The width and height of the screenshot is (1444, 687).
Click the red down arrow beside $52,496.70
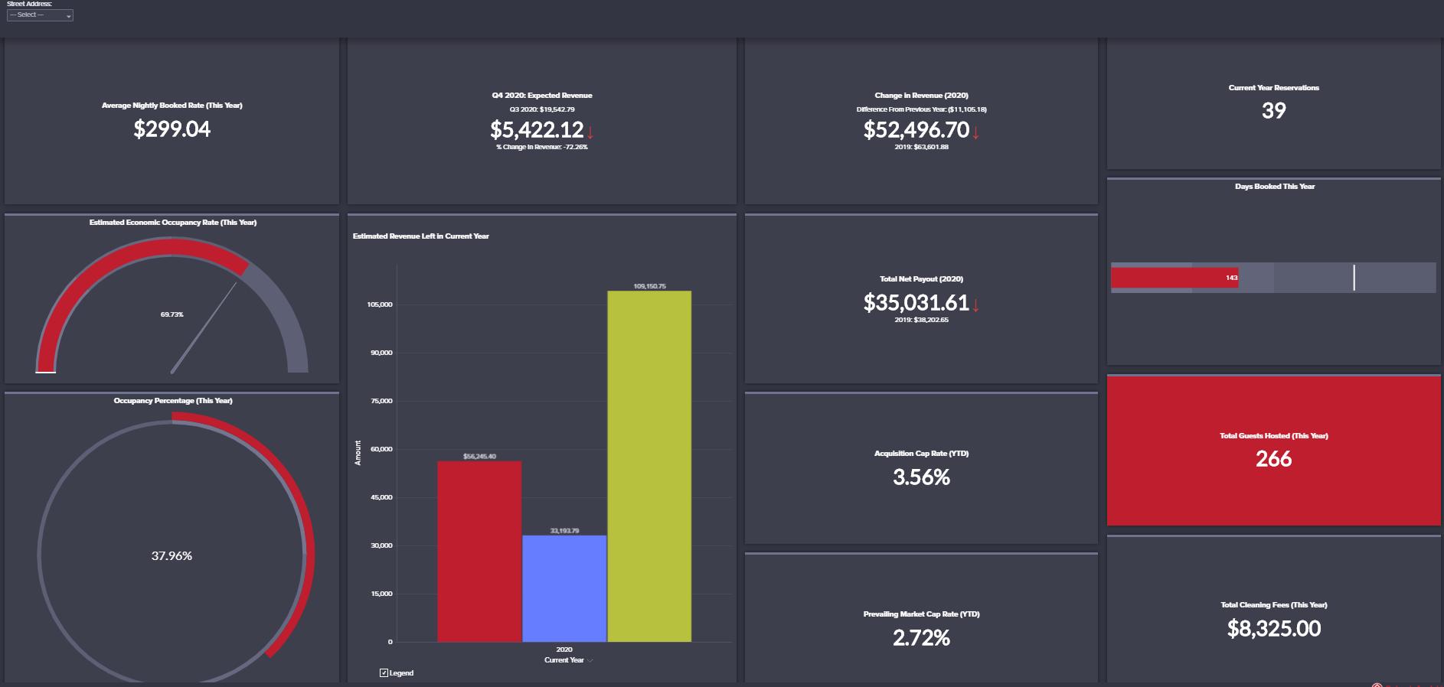(x=976, y=132)
